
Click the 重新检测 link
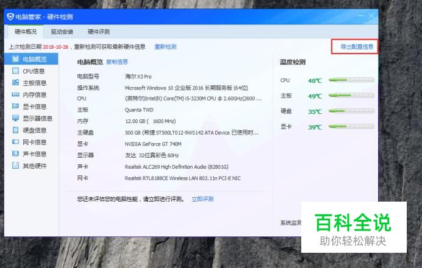click(165, 47)
